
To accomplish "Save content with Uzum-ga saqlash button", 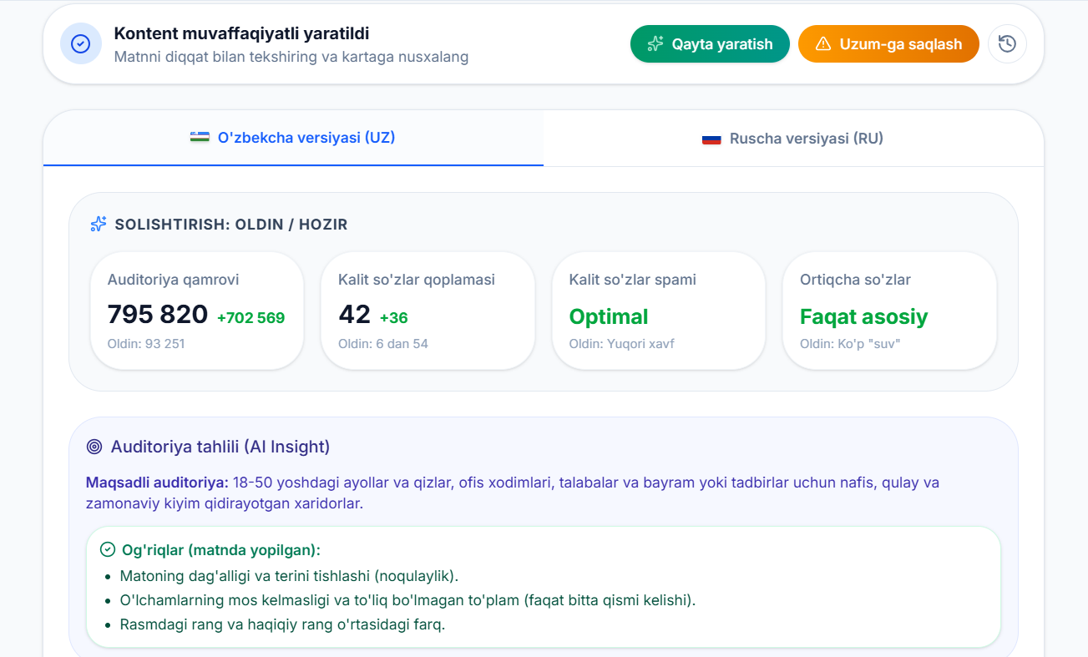I will (888, 44).
